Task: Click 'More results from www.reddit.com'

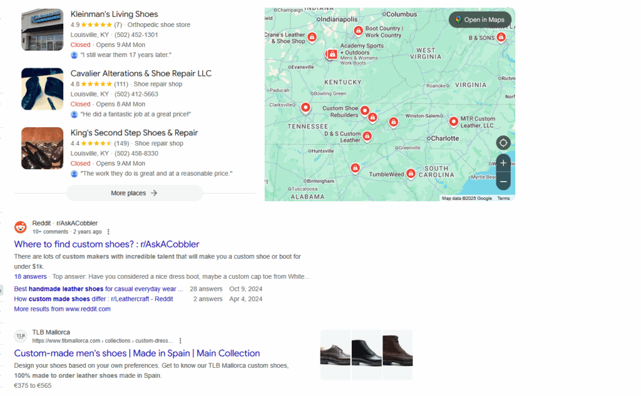Action: point(62,310)
